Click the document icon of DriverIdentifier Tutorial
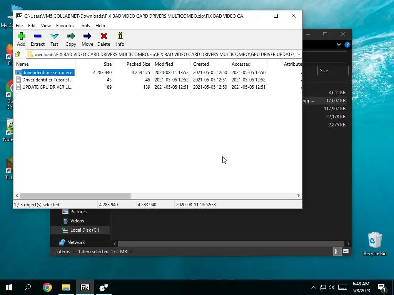The image size is (394, 295). coord(18,80)
